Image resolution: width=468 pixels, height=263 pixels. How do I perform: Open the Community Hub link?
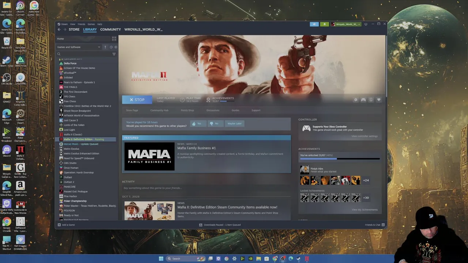159,110
